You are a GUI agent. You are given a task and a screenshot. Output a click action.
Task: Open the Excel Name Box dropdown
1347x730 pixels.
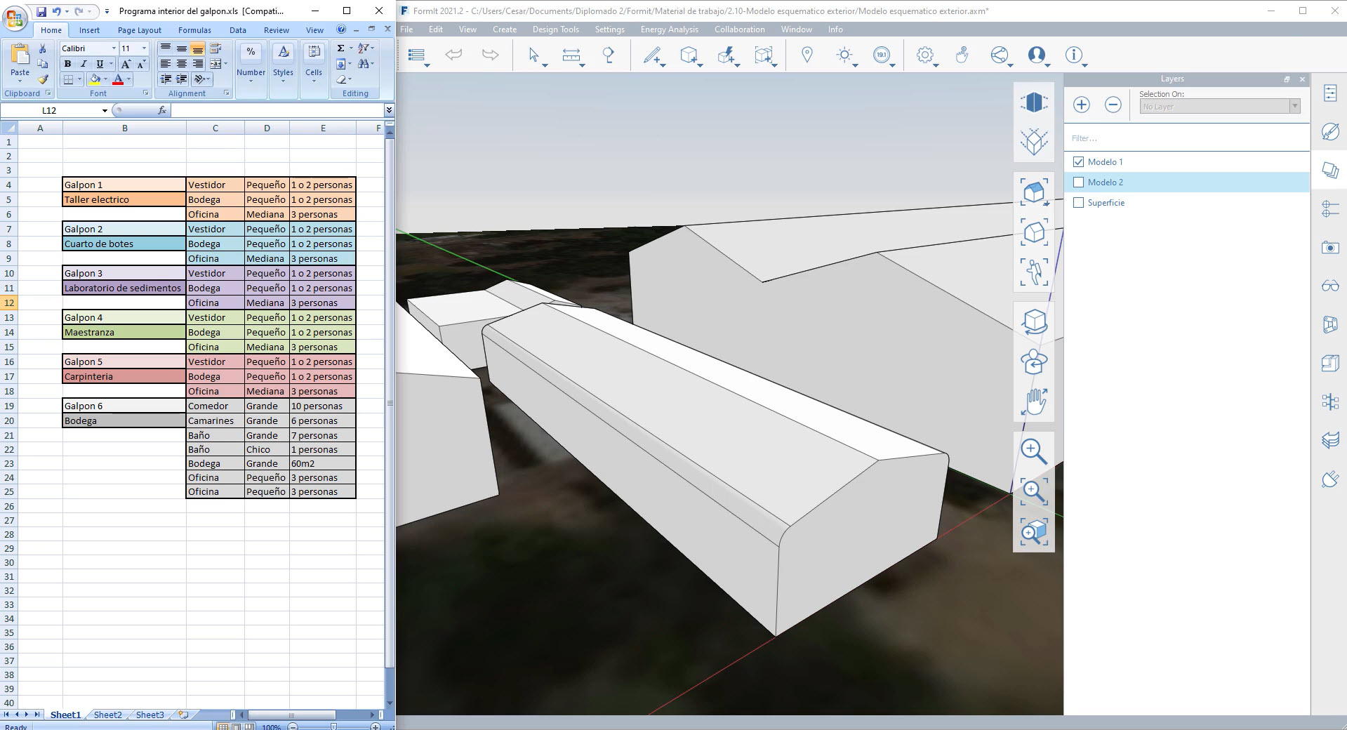pos(105,111)
